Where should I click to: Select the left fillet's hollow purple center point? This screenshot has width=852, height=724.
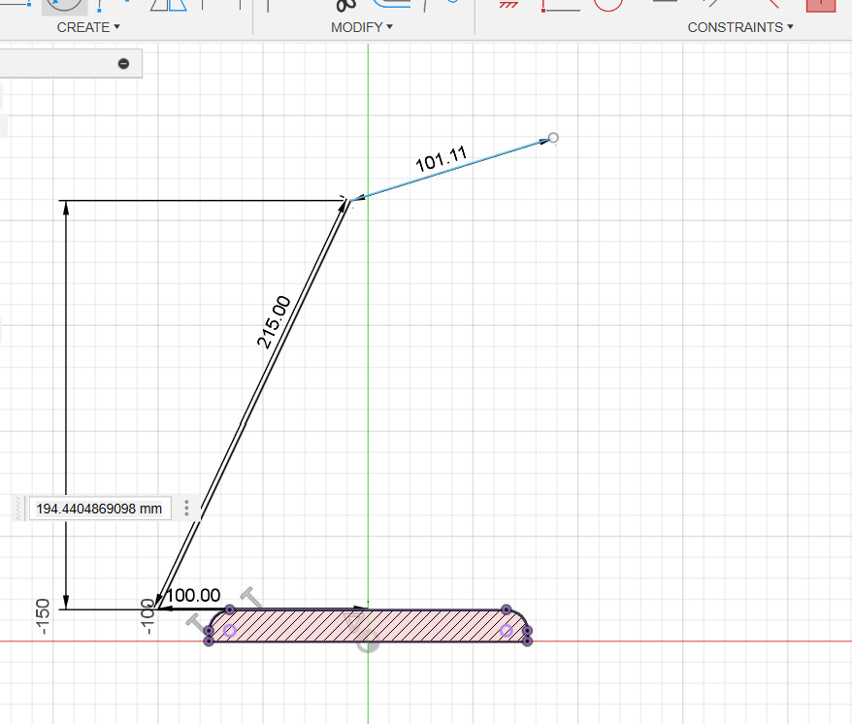229,631
